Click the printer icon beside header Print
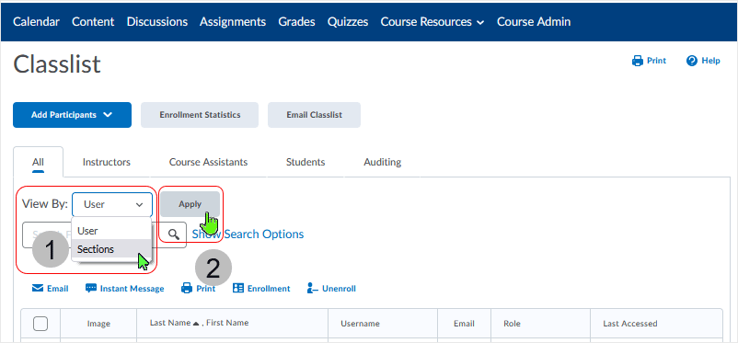738x343 pixels. point(638,61)
